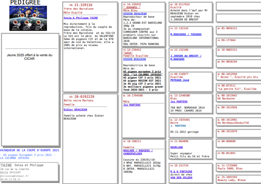Open the M.ROOSSENS / TOSSENS link

[x=186, y=34]
